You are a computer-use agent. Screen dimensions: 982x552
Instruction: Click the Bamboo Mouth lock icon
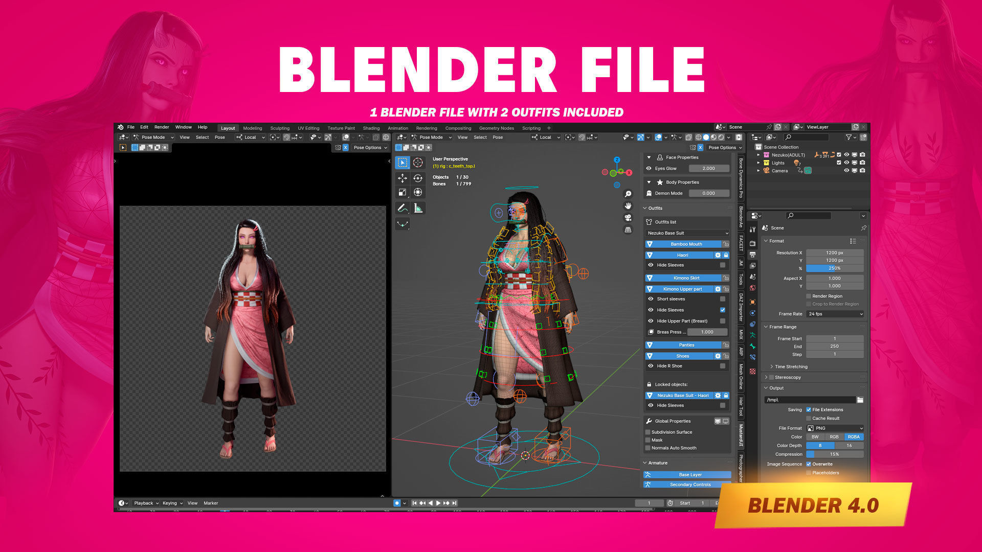(x=725, y=244)
